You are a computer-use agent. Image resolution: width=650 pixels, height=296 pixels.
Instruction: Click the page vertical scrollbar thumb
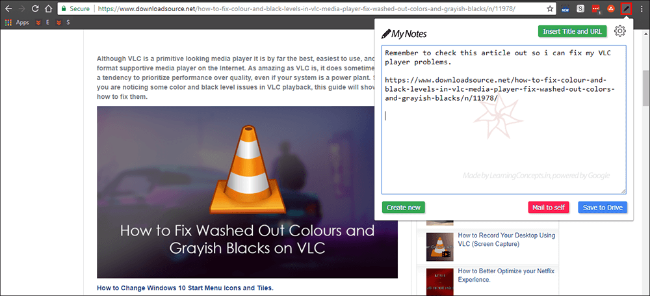pyautogui.click(x=645, y=88)
